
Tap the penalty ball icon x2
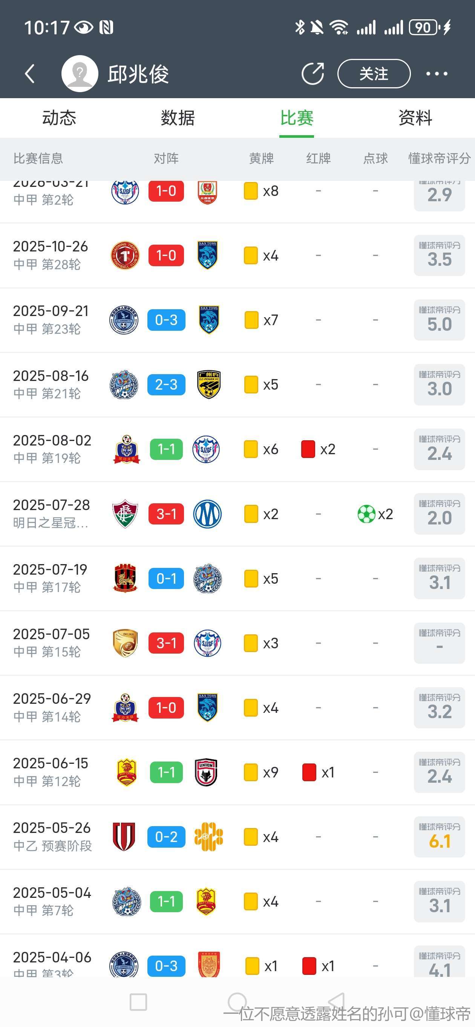[366, 514]
